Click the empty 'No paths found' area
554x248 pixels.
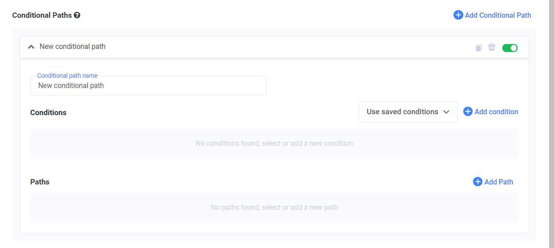pos(274,208)
